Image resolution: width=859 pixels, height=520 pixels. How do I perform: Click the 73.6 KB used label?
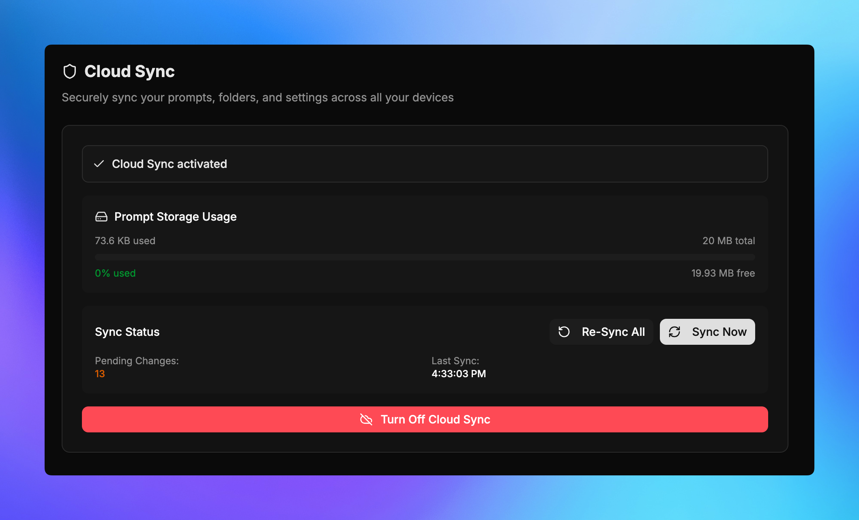(x=125, y=241)
